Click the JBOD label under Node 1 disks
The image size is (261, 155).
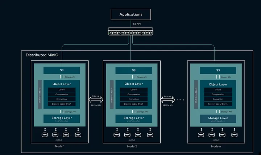tap(59, 140)
